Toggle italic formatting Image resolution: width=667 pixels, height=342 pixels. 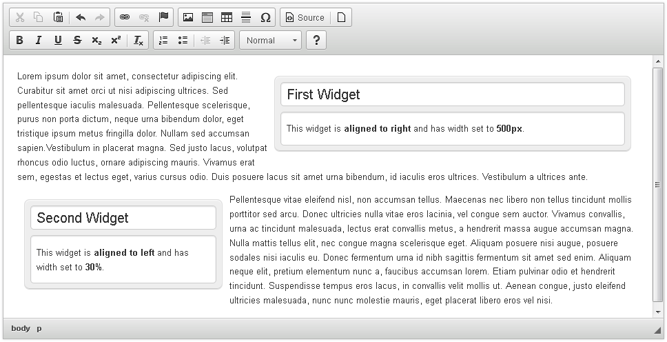pyautogui.click(x=39, y=40)
